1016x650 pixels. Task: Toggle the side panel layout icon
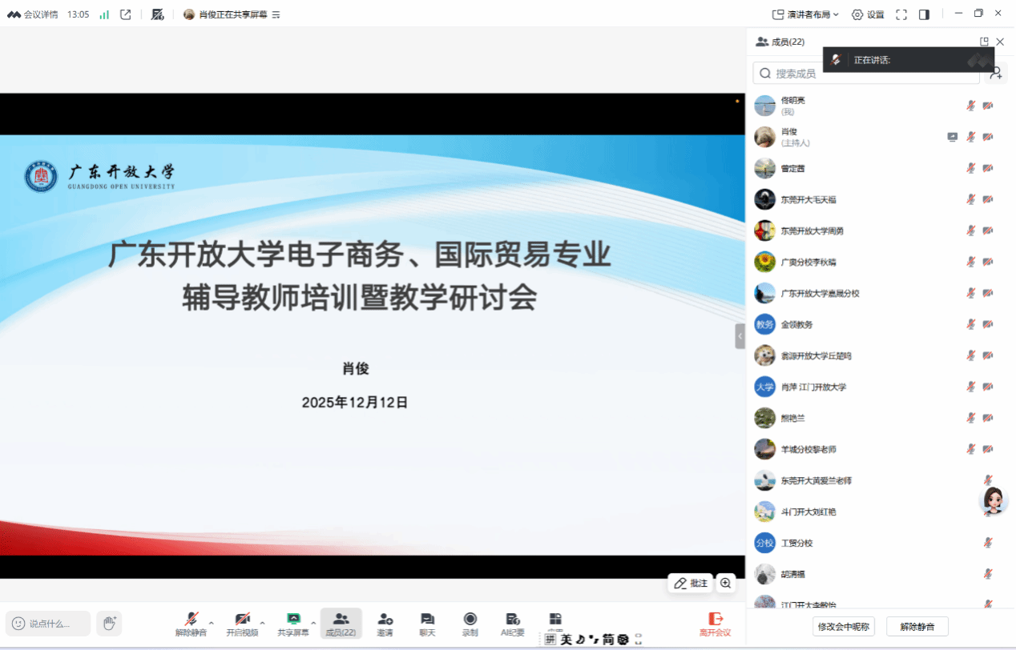pyautogui.click(x=924, y=14)
